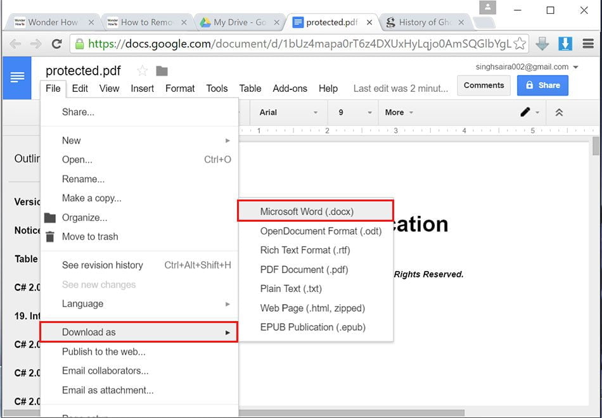Expand the New submenu
Image resolution: width=602 pixels, height=418 pixels.
(x=139, y=141)
